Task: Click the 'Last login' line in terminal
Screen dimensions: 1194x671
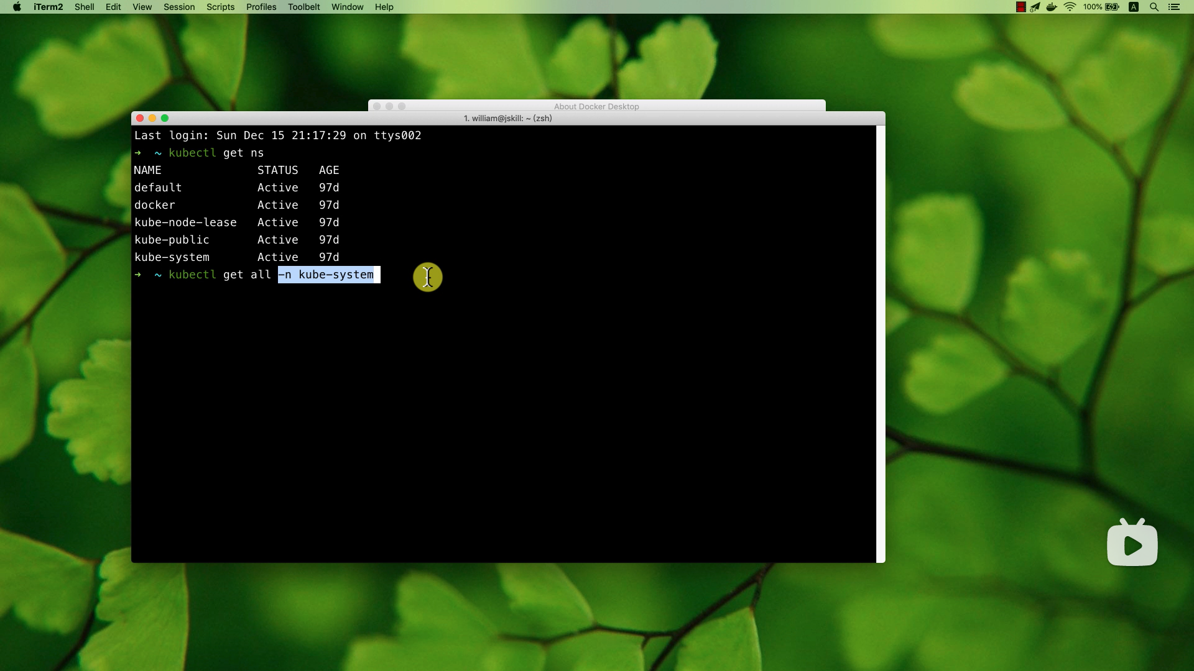Action: pos(277,135)
